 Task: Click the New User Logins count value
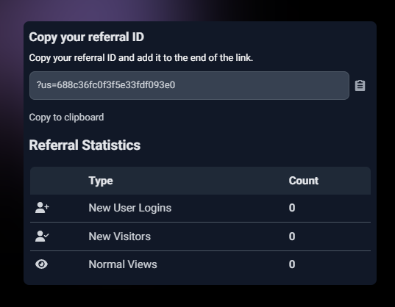click(292, 208)
